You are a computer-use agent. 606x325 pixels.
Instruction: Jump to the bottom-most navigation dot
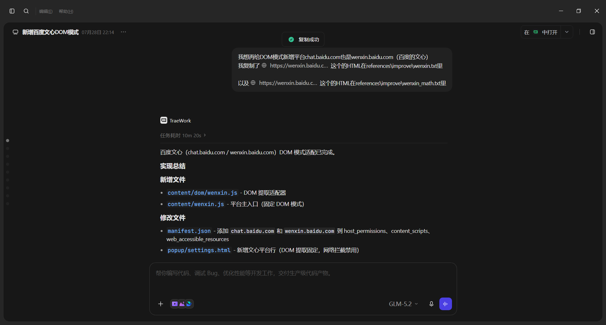click(8, 204)
